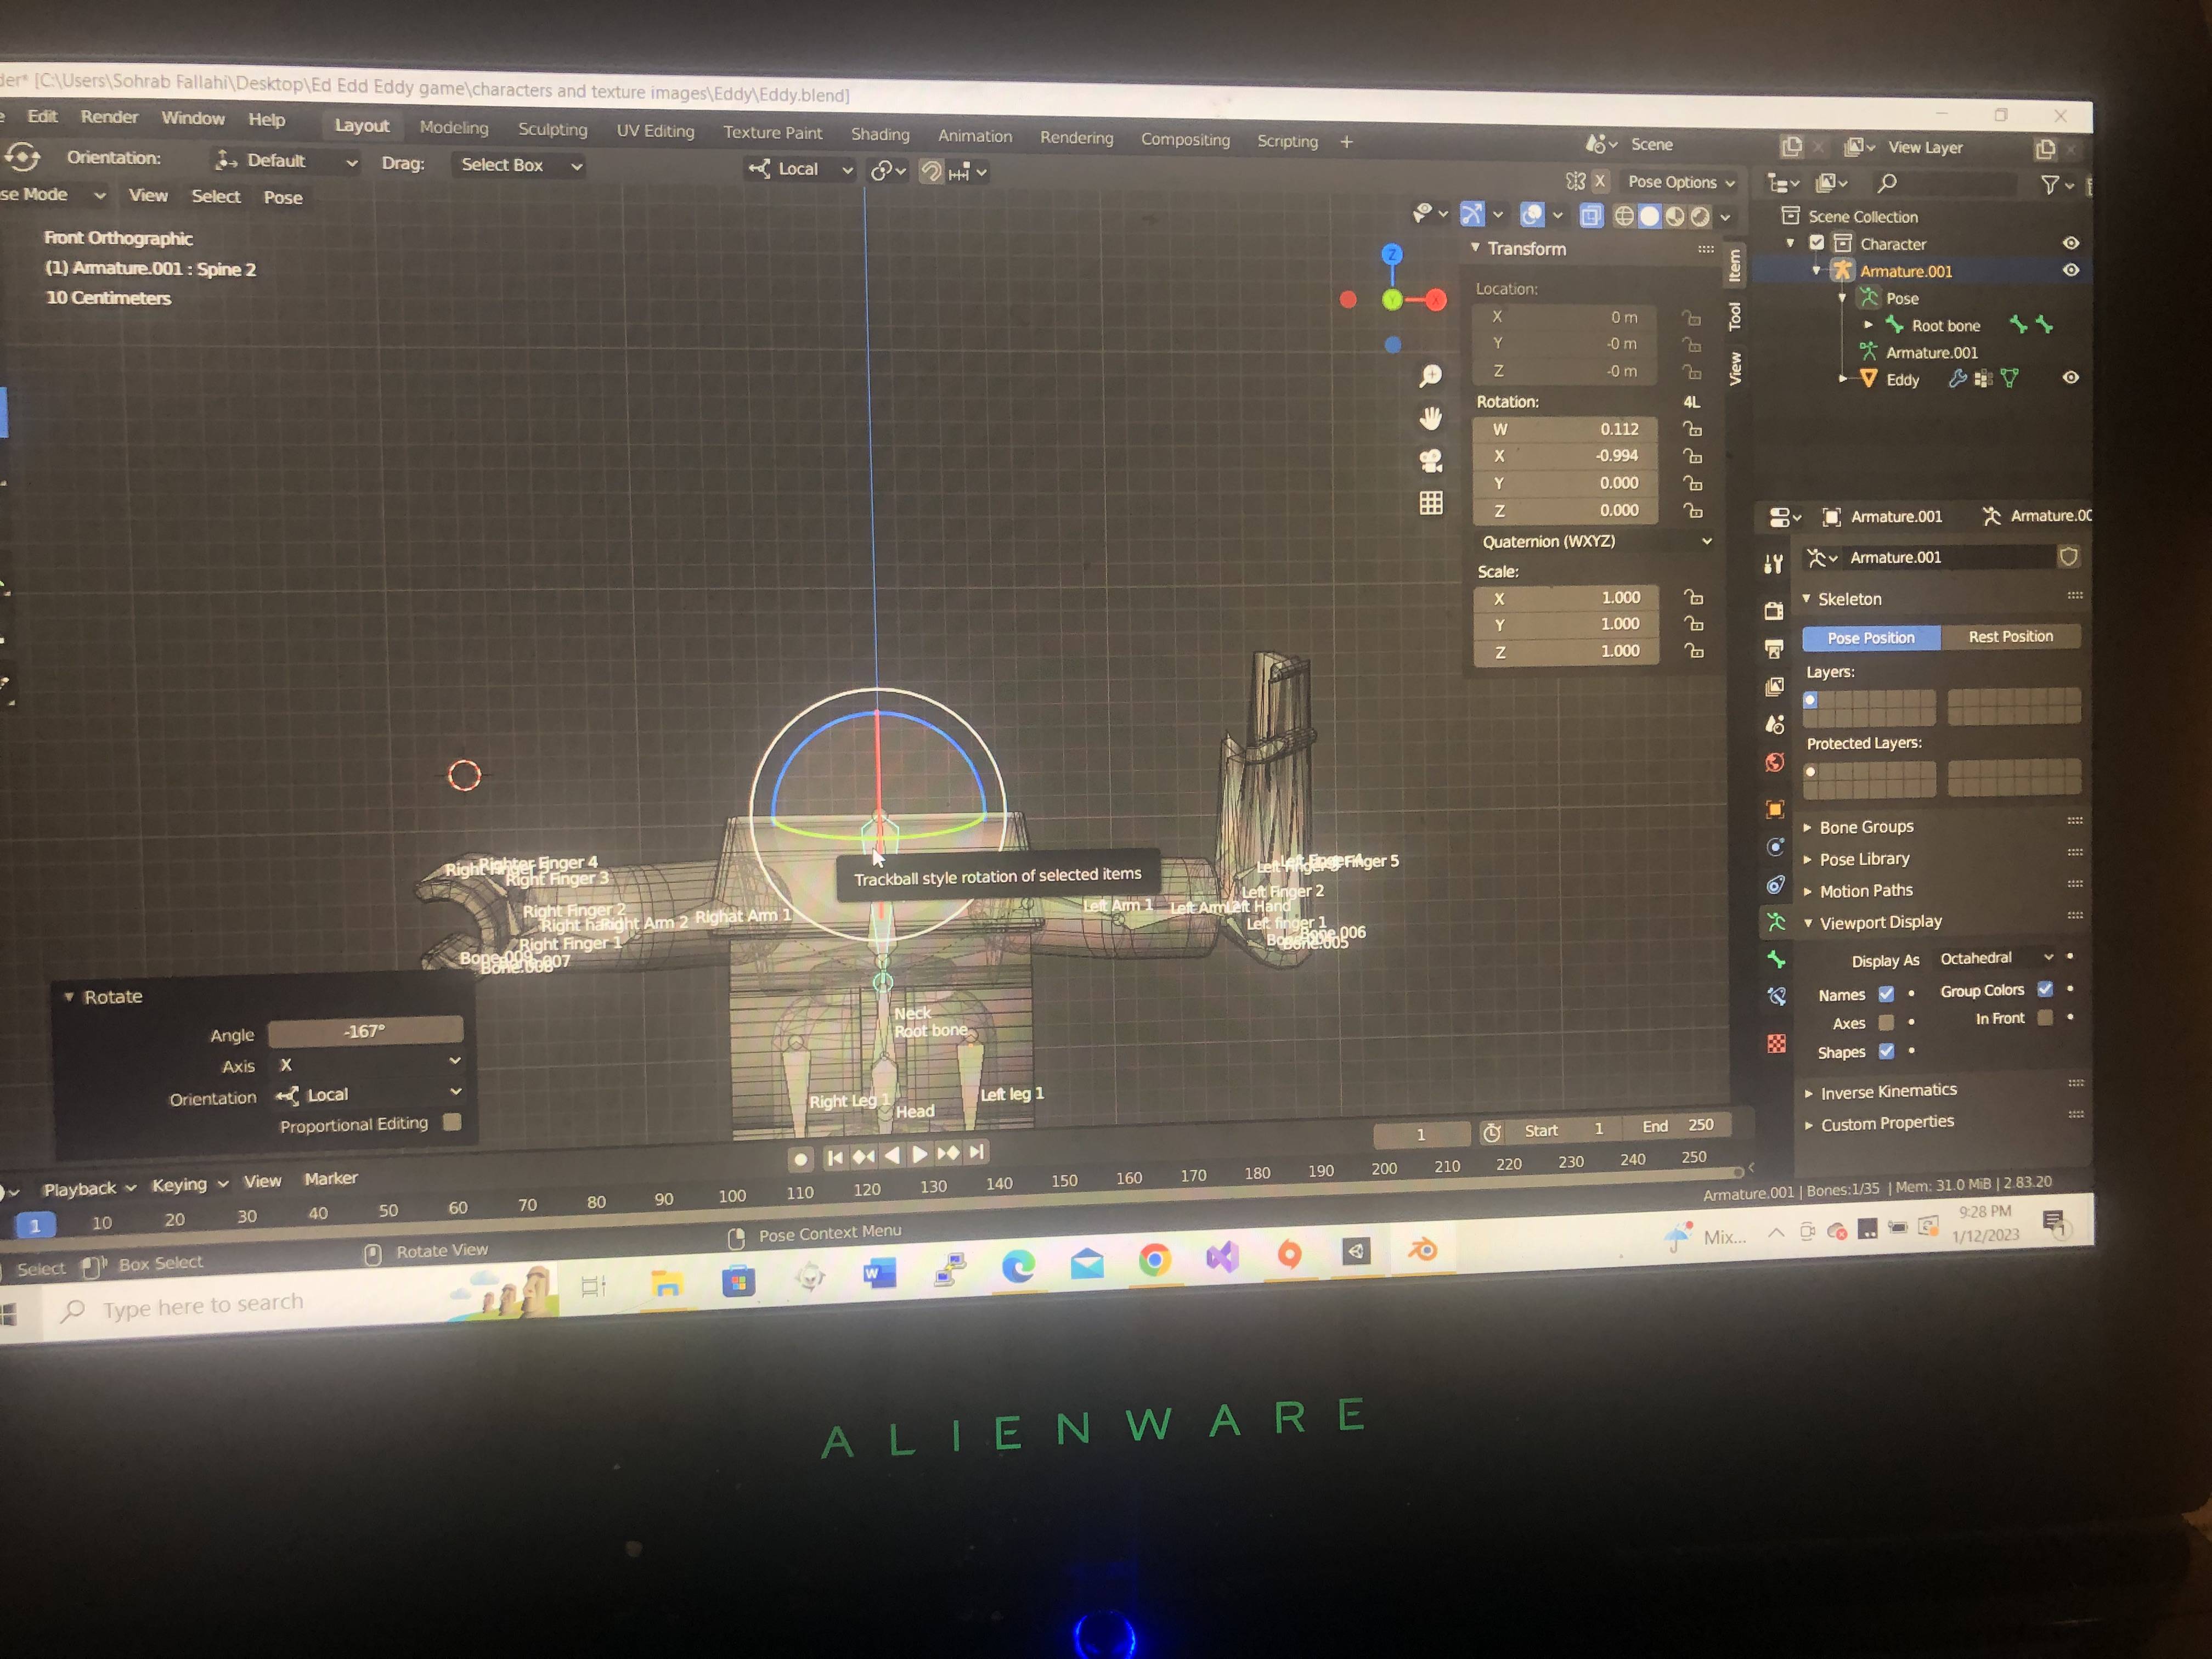2212x1659 pixels.
Task: Expand the Root bone tree item
Action: point(1868,325)
